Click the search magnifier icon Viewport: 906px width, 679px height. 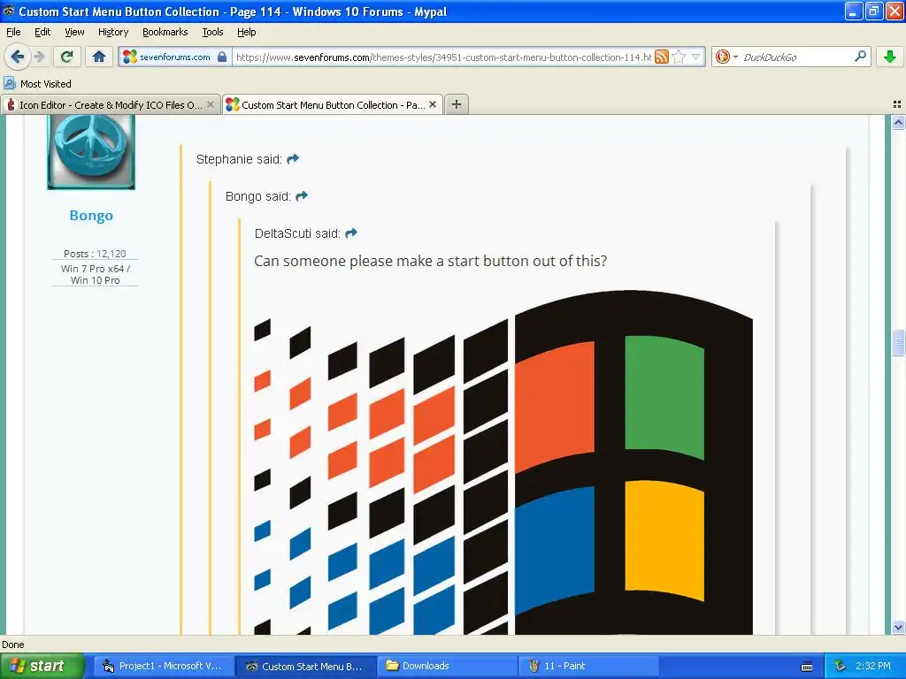(x=860, y=57)
